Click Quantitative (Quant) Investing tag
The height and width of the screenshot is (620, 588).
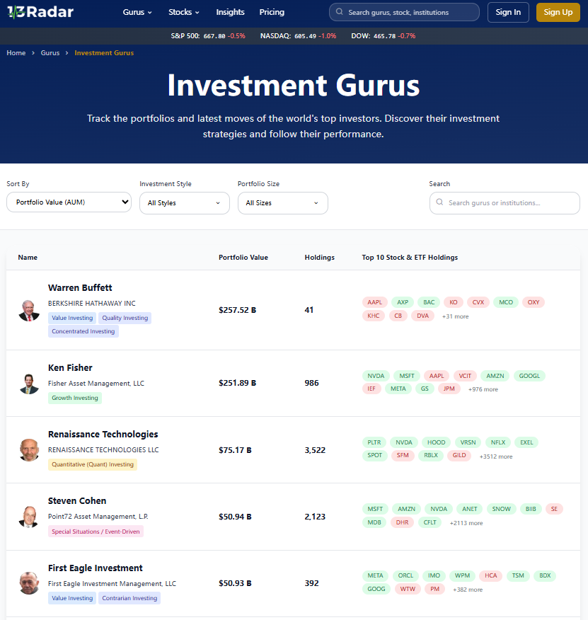point(93,464)
